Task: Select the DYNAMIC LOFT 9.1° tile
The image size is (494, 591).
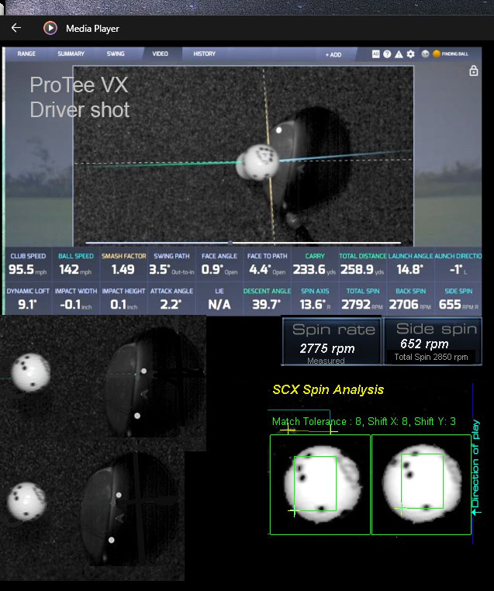Action: point(28,299)
